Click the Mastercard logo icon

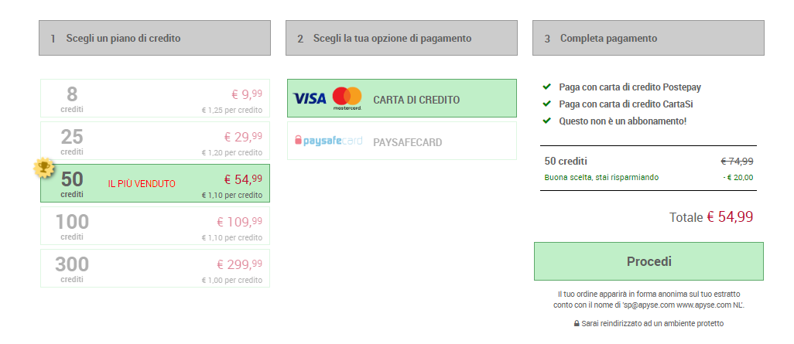(347, 98)
